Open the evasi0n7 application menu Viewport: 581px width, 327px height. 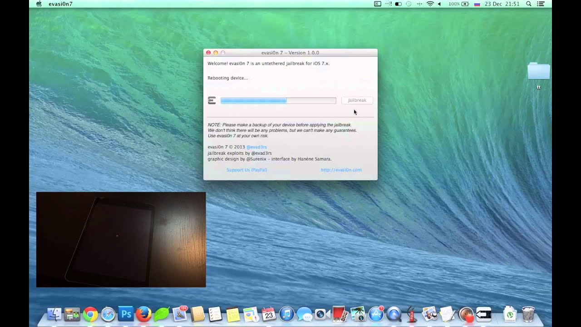click(x=60, y=4)
